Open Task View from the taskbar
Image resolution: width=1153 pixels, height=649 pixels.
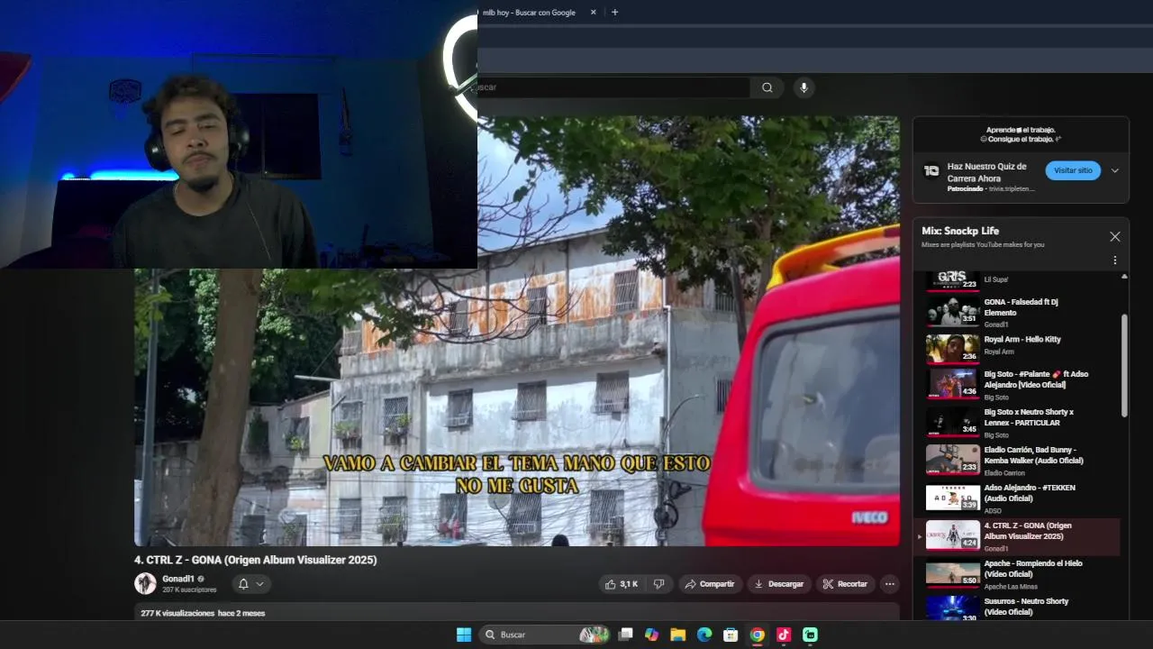pos(626,635)
